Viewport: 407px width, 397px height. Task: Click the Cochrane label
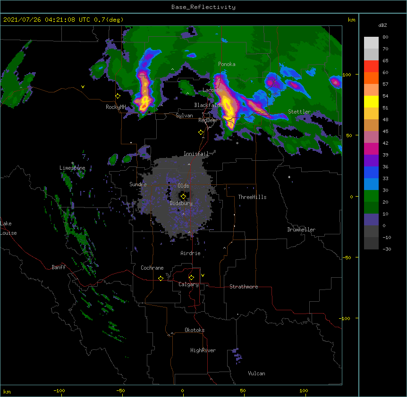(152, 268)
